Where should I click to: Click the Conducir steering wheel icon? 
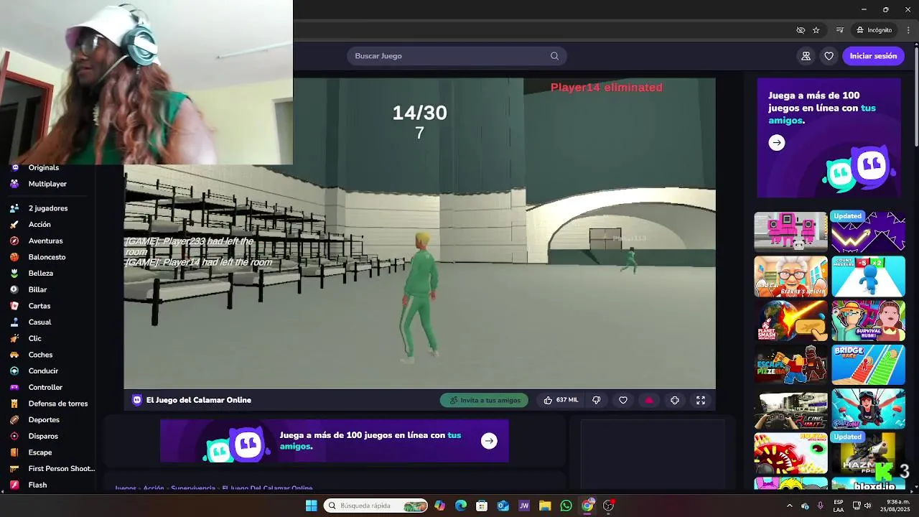click(14, 371)
